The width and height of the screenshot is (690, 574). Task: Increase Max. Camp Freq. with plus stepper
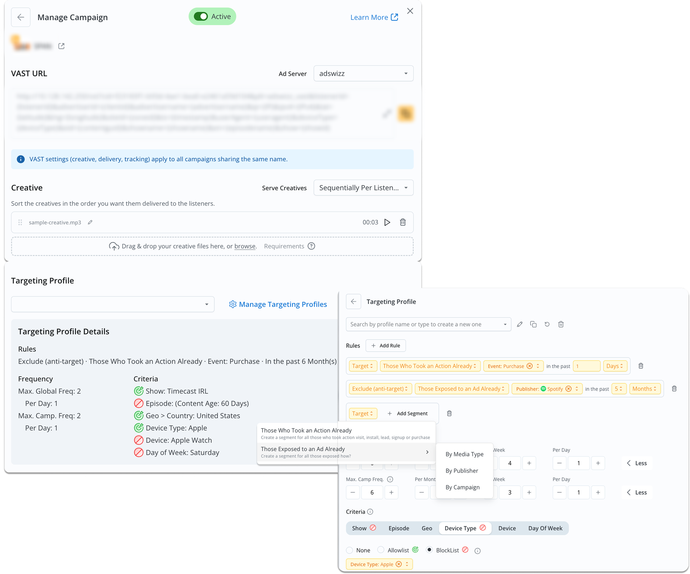point(391,492)
